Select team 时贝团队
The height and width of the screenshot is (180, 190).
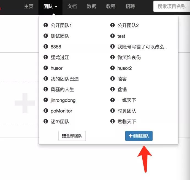tap(127, 111)
